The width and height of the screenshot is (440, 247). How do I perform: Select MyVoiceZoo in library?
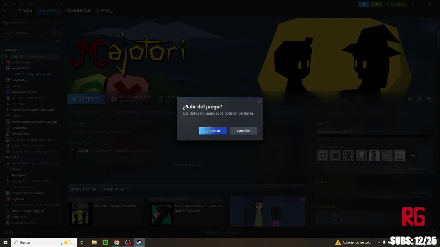pyautogui.click(x=20, y=133)
